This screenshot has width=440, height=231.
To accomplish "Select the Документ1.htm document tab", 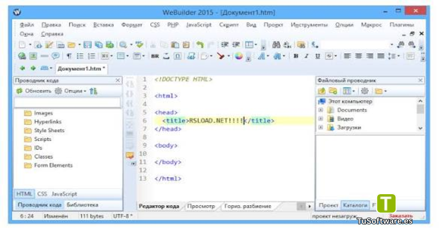I will coord(81,69).
